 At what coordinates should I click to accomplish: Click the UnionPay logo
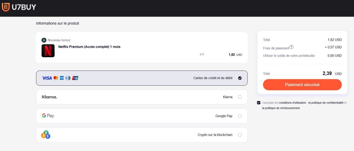75,78
